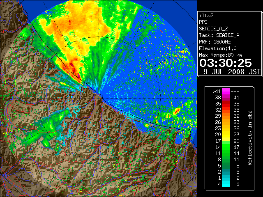The height and width of the screenshot is (197, 263).
Task: Click the 03:30:25 timestamp
Action: click(x=226, y=63)
